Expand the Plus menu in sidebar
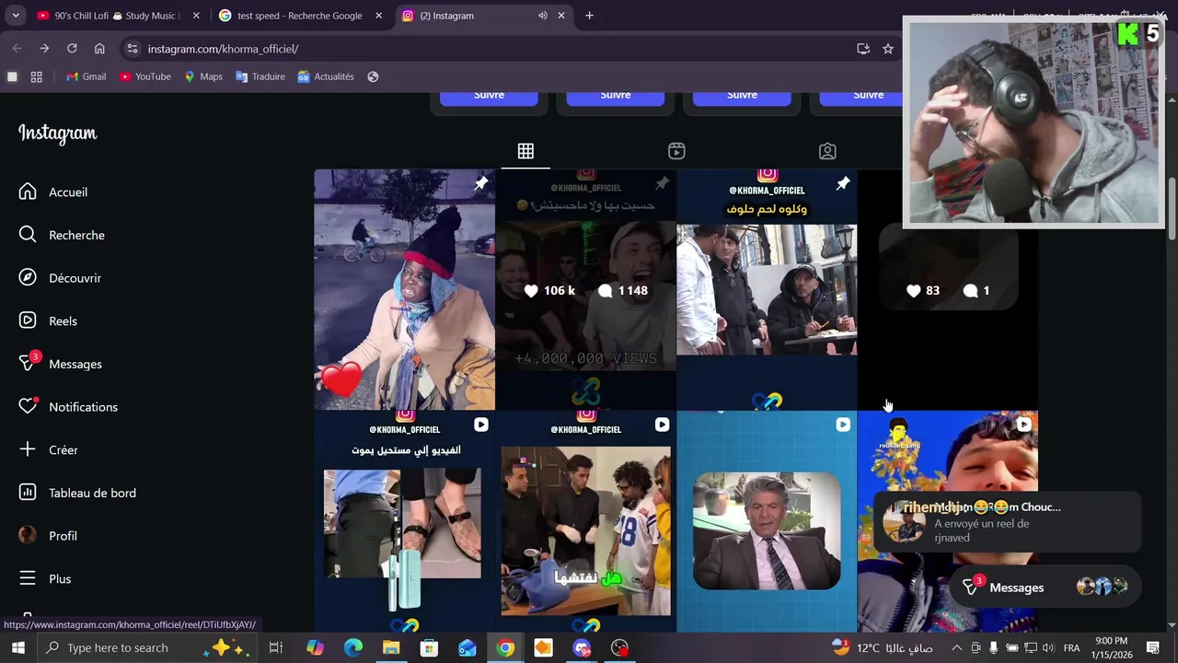The width and height of the screenshot is (1178, 663). point(46,578)
